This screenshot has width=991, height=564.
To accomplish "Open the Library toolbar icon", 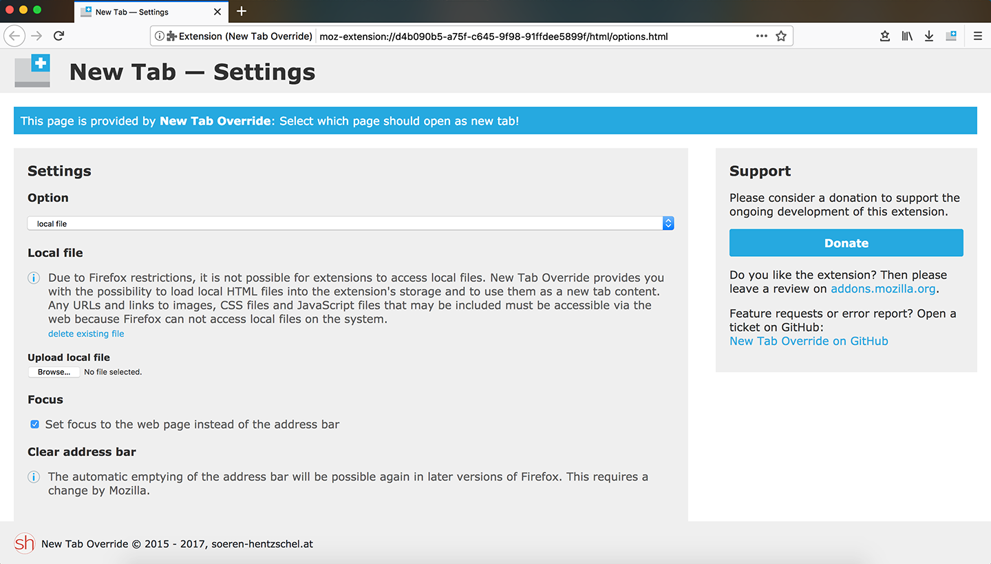I will click(907, 36).
